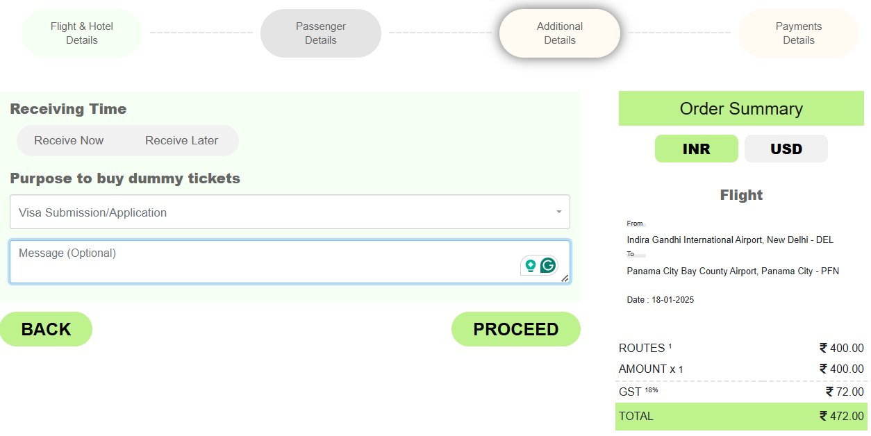
Task: Select the Receive Now option
Action: (69, 140)
